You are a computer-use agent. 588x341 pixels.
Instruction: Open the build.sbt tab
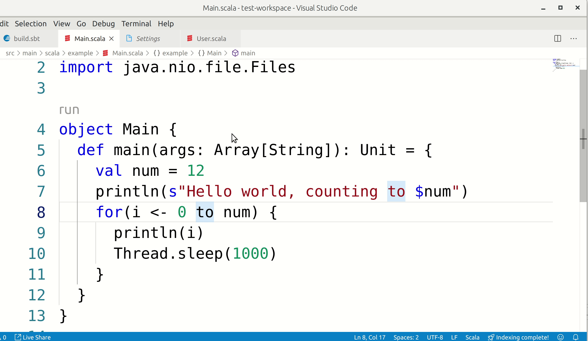point(27,39)
